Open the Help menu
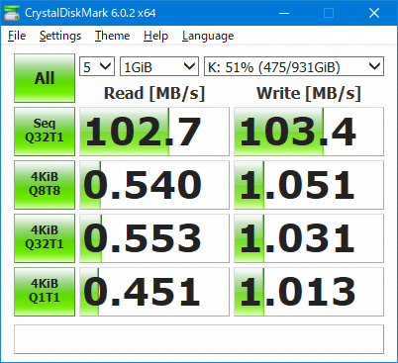Screen dimensions: 398x363 (155, 36)
